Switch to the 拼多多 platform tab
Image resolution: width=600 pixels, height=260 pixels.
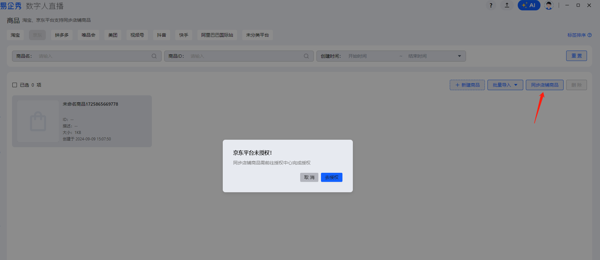pos(62,35)
